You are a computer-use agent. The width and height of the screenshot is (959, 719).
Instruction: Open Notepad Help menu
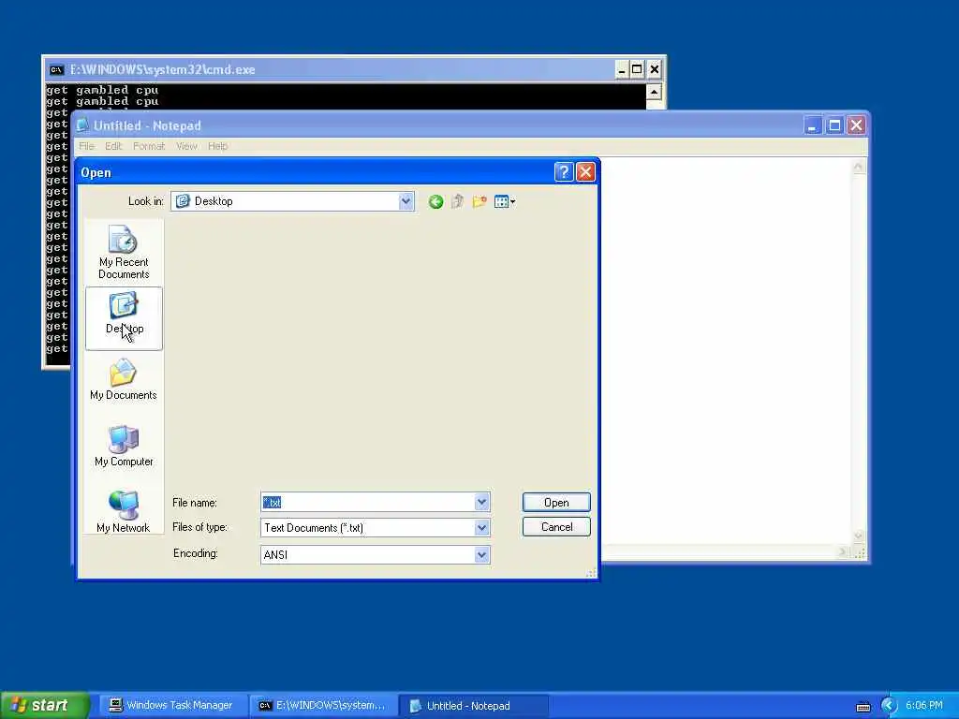(x=217, y=146)
